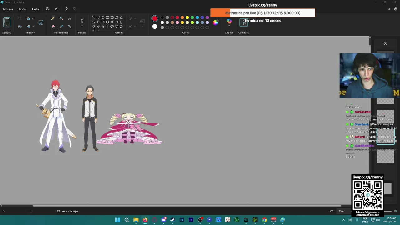This screenshot has width=400, height=225.
Task: Open Photoshop from the taskbar
Action: (x=182, y=220)
